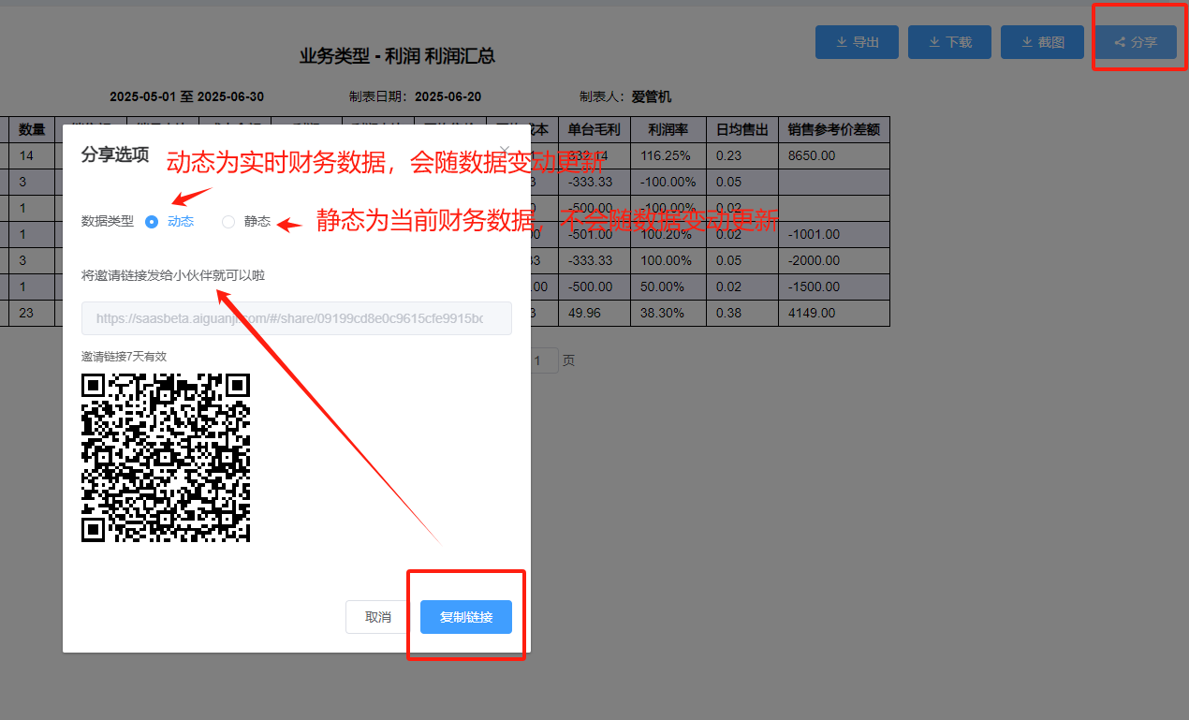Screen dimensions: 1189x720
Task: Select the 动态 data type radio
Action: point(152,222)
